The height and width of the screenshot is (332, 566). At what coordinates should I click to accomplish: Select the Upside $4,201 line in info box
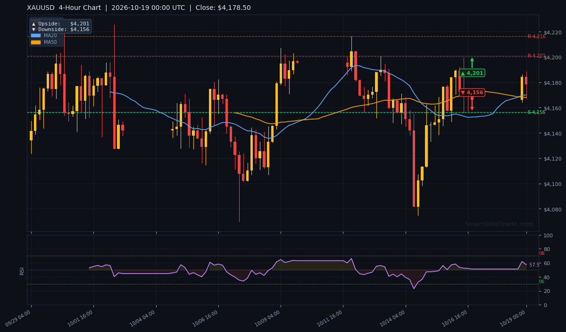point(60,24)
